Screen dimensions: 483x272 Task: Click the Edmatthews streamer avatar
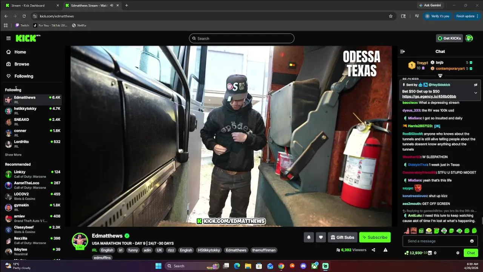tap(80, 241)
